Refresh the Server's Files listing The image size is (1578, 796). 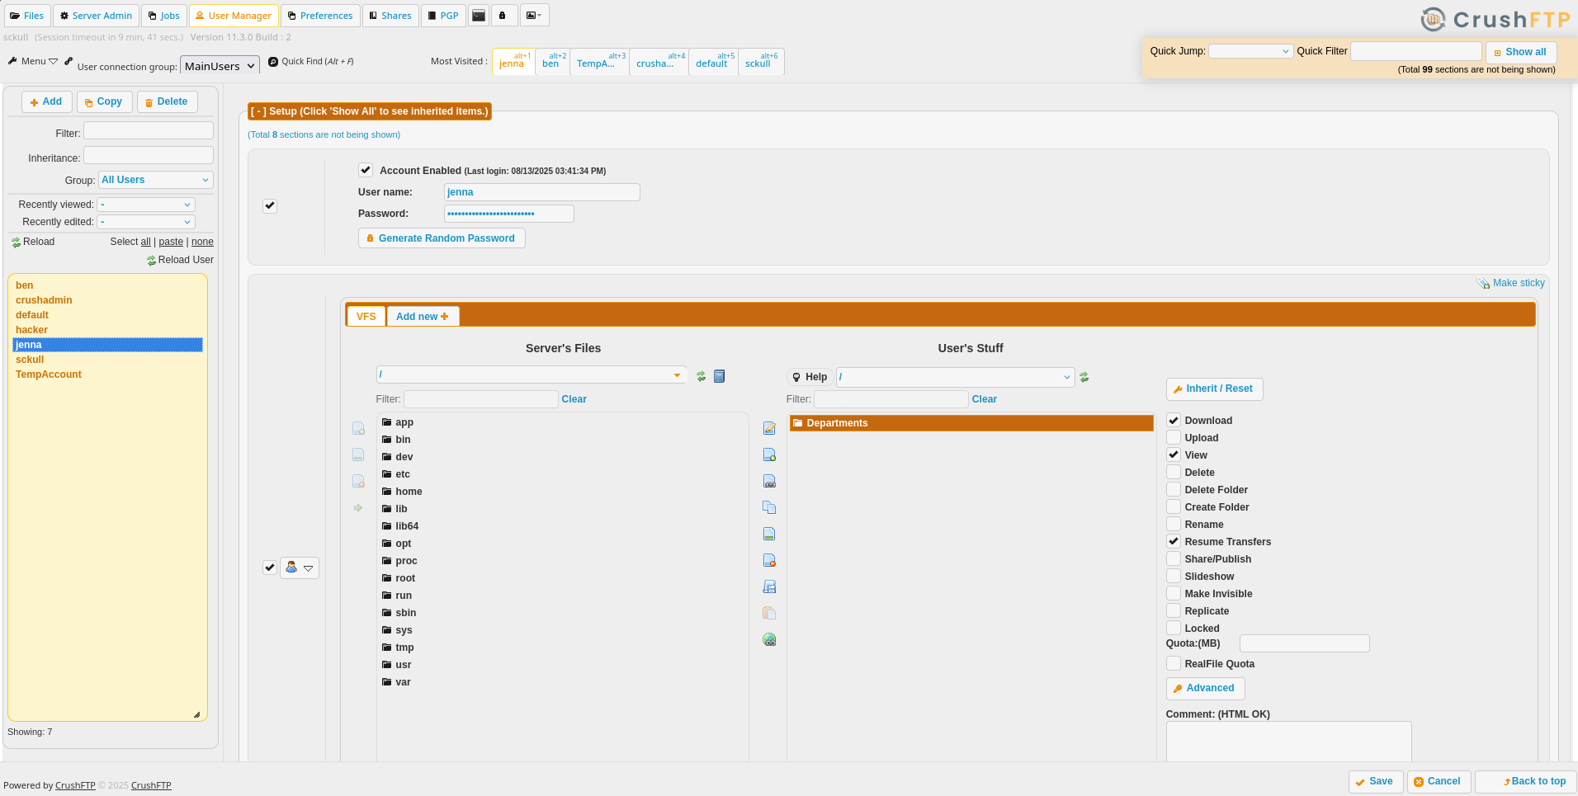pyautogui.click(x=701, y=376)
